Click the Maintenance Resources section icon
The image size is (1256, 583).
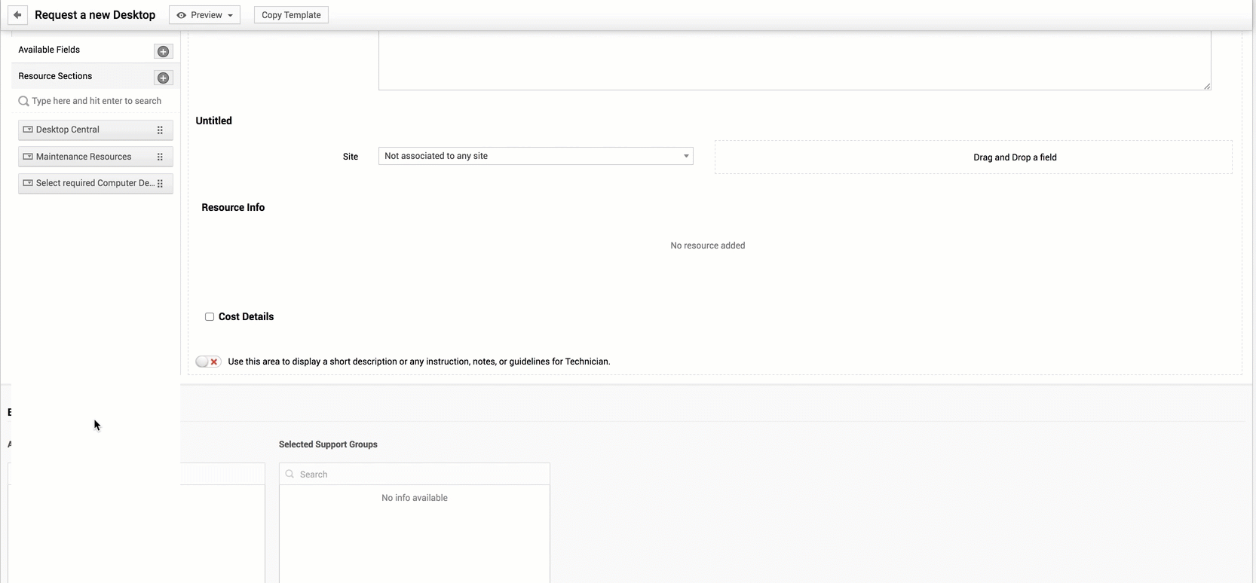(28, 157)
